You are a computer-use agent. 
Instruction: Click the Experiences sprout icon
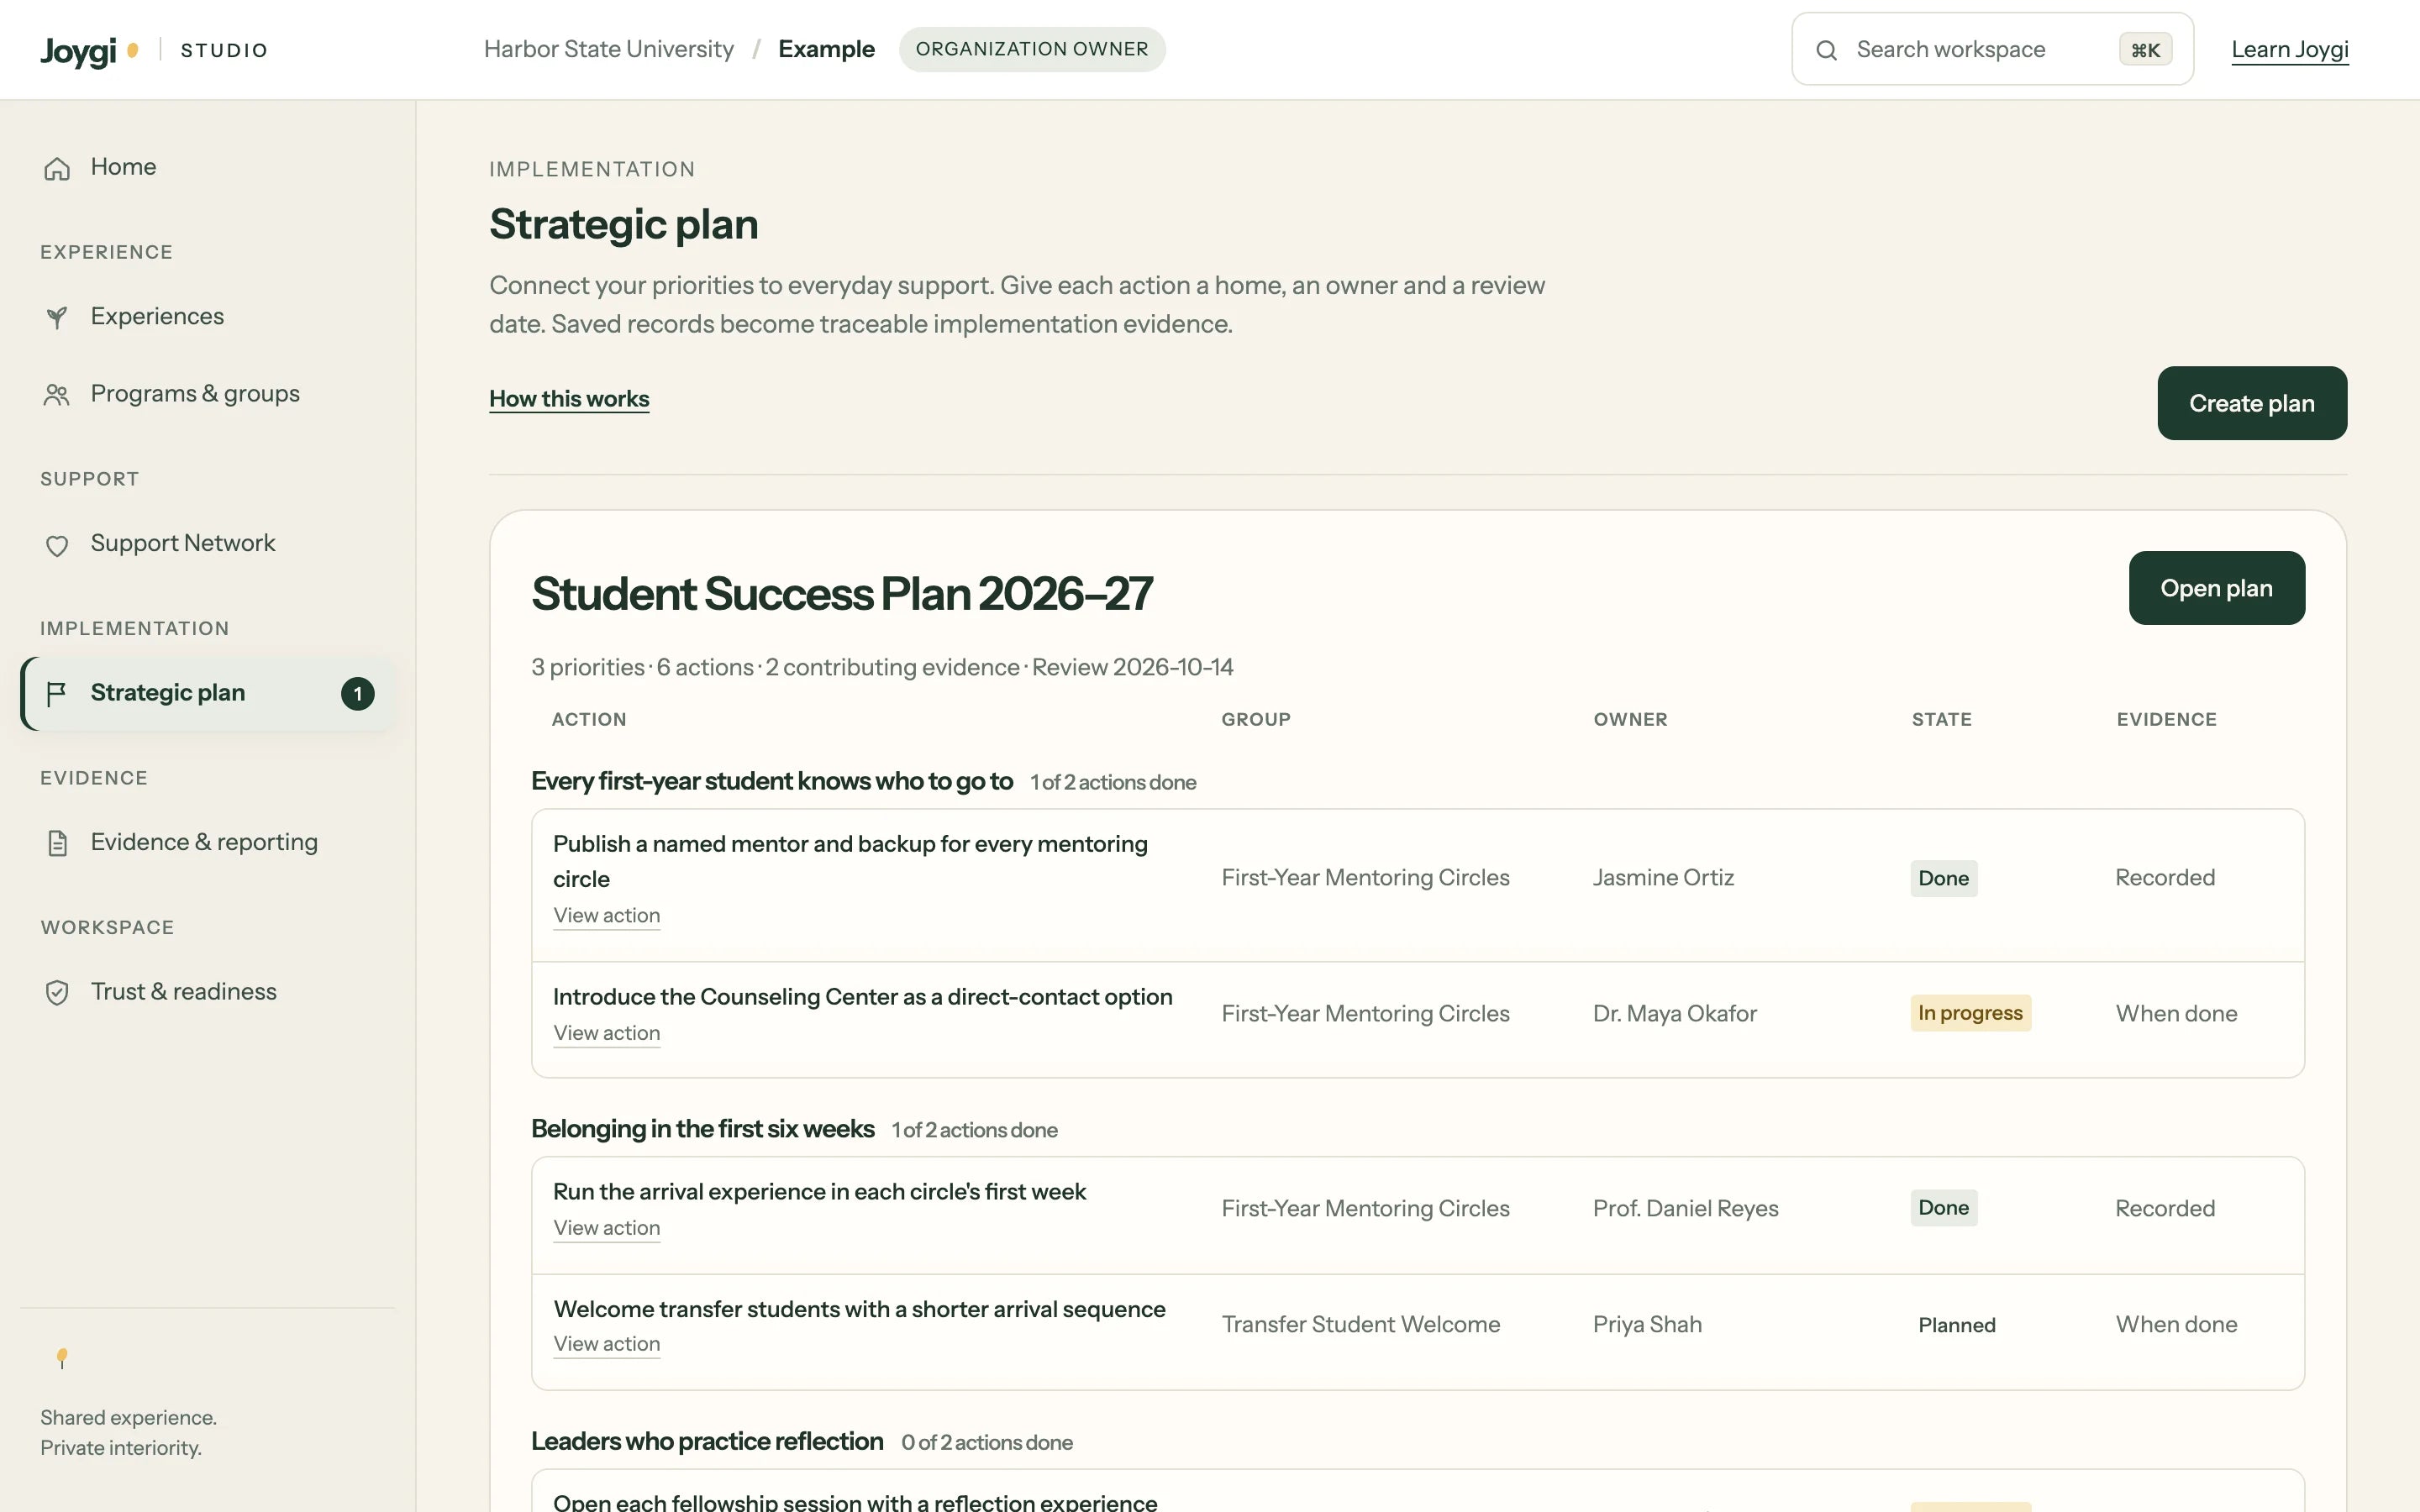coord(57,317)
